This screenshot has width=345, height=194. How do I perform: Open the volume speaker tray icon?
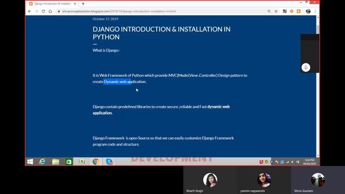point(292,162)
